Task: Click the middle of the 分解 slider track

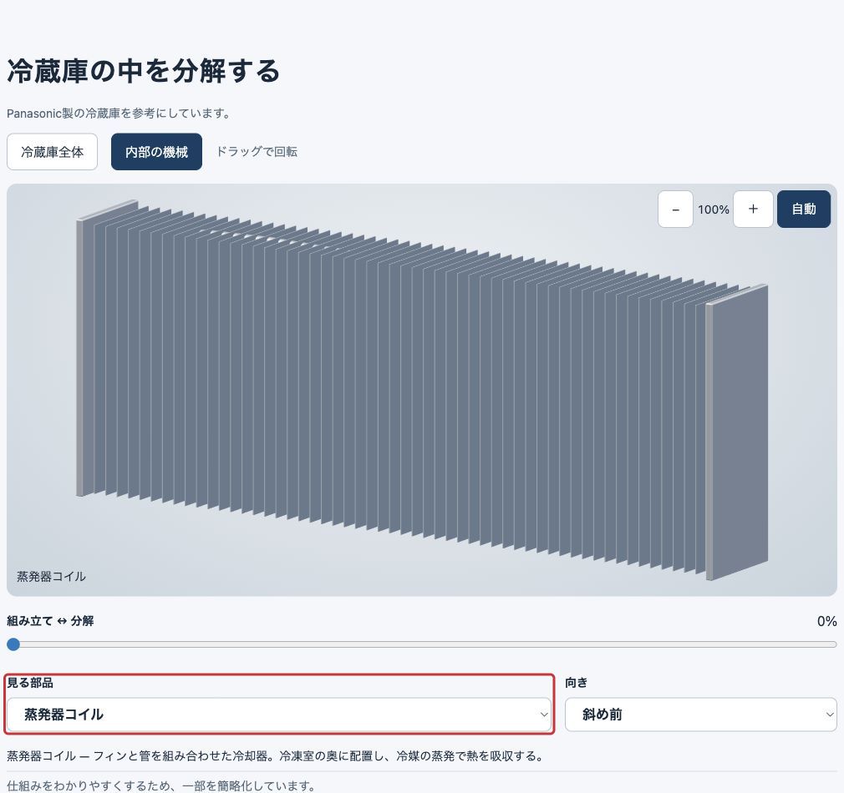Action: 422,644
